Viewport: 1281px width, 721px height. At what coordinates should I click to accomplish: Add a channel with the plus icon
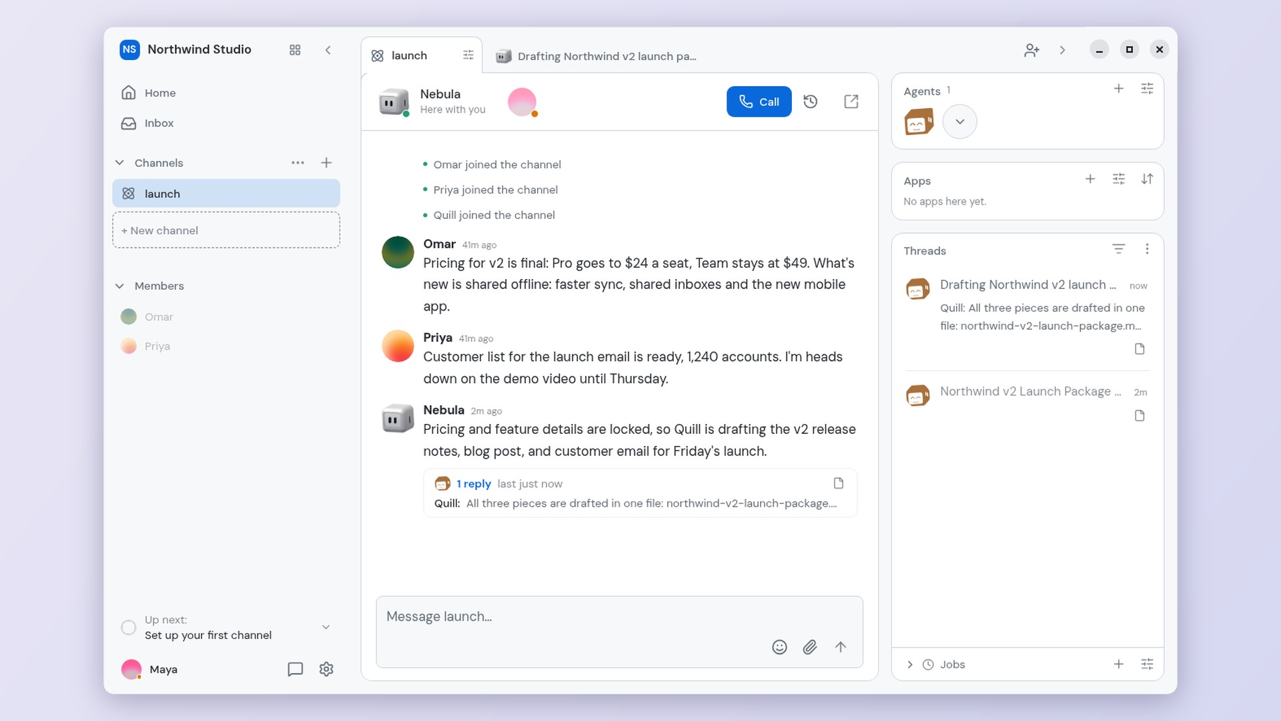pos(326,163)
